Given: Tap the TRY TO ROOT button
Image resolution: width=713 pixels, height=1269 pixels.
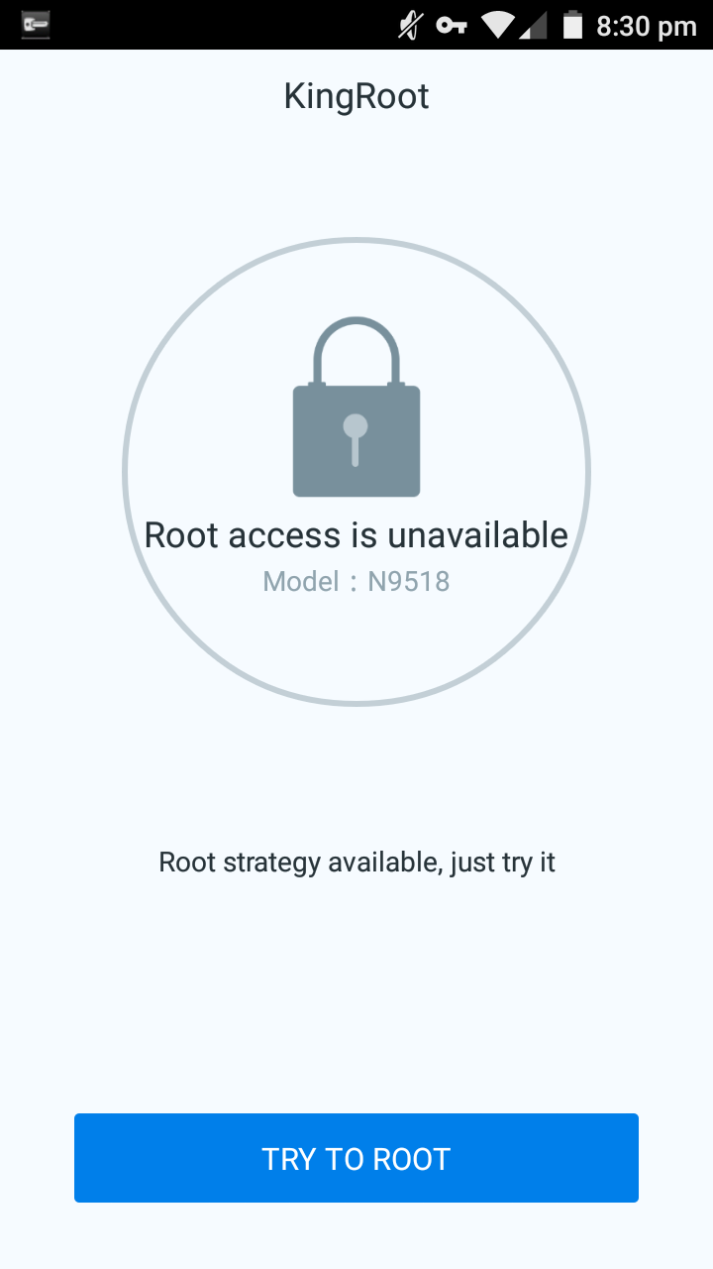Looking at the screenshot, I should (x=356, y=1158).
